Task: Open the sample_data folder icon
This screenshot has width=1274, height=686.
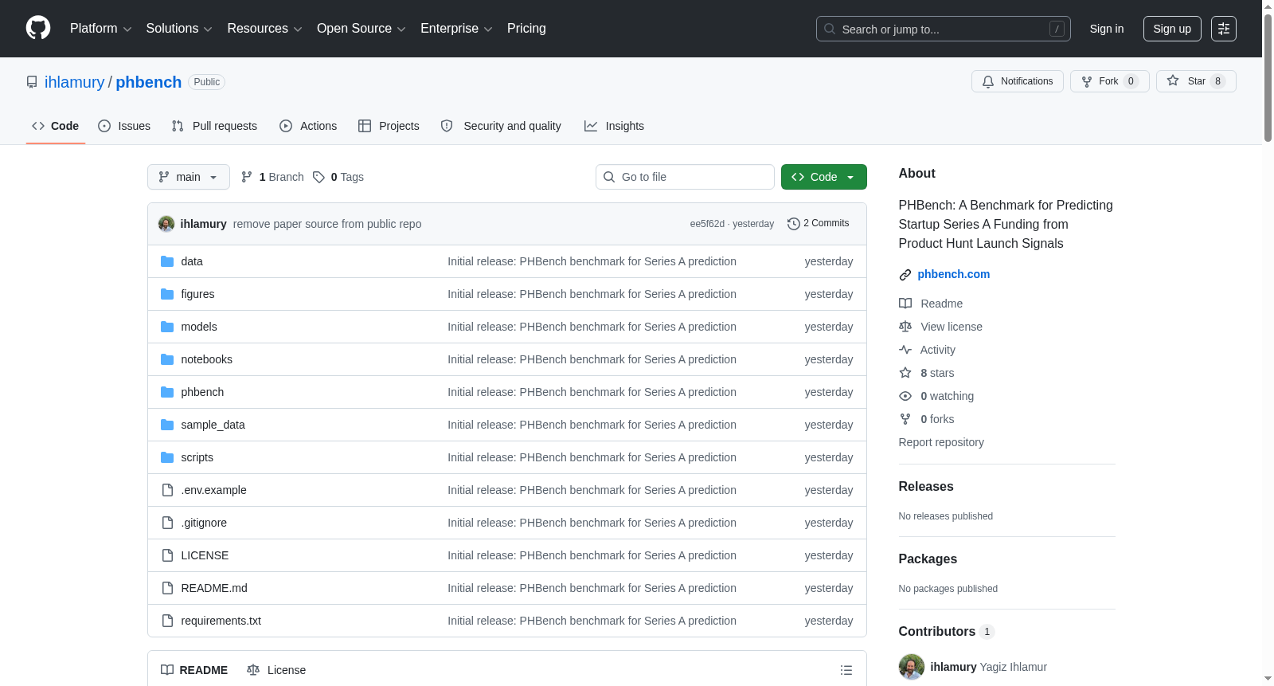Action: pos(167,425)
